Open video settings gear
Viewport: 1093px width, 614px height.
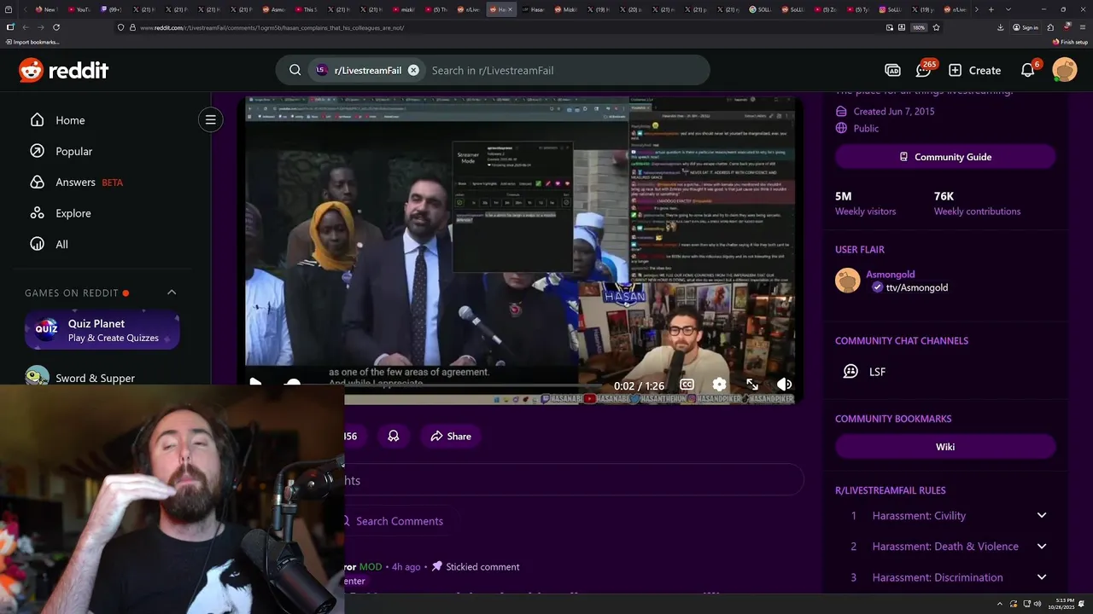719,385
